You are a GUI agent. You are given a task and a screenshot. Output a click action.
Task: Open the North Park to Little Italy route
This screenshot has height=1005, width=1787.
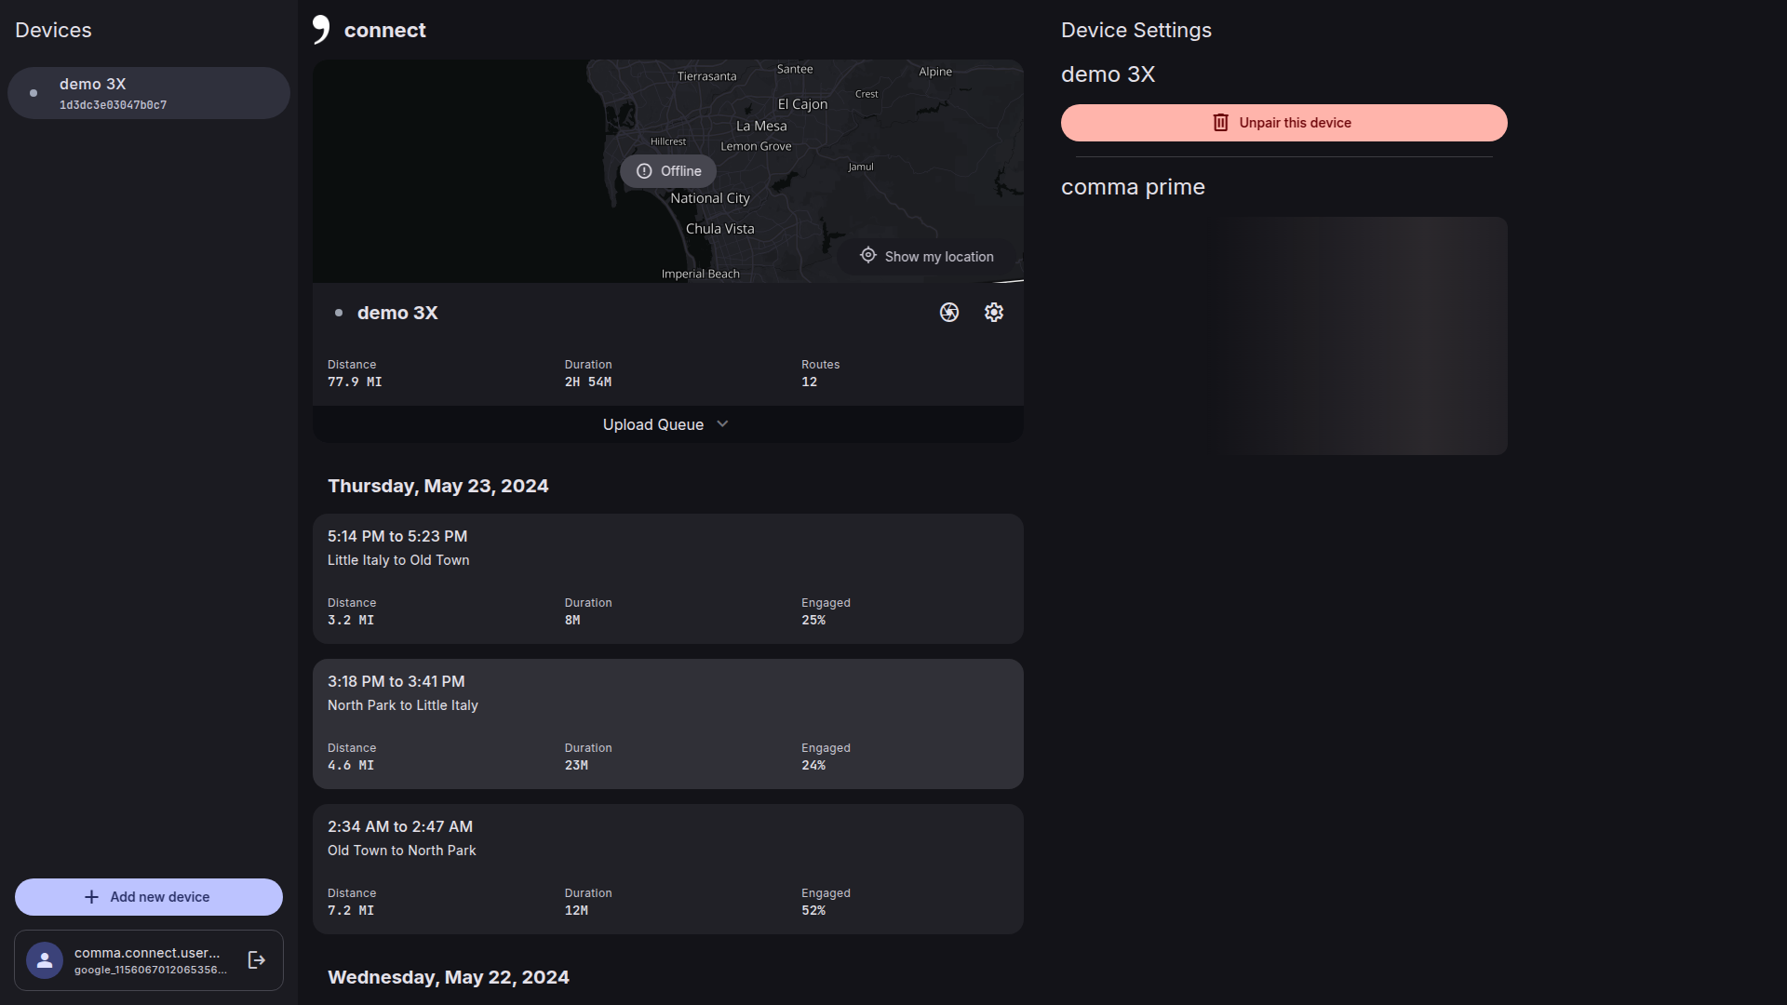click(x=668, y=724)
